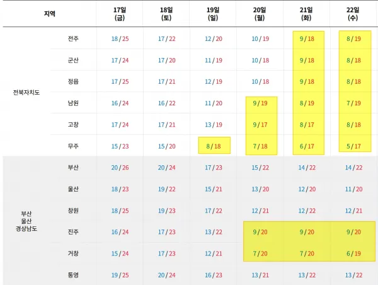Select the 17일 (금) date header

(119, 13)
